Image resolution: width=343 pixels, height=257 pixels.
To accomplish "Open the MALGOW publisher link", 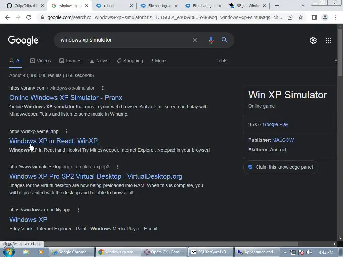I will coord(283,140).
